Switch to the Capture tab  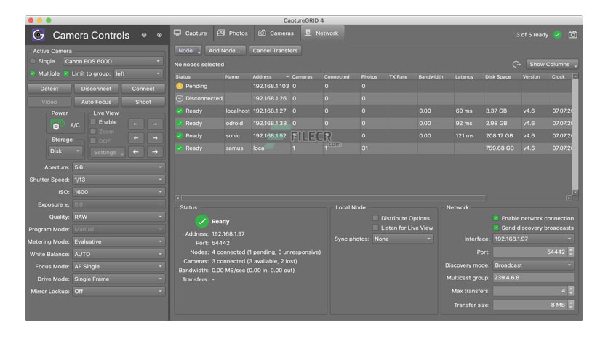coord(191,33)
